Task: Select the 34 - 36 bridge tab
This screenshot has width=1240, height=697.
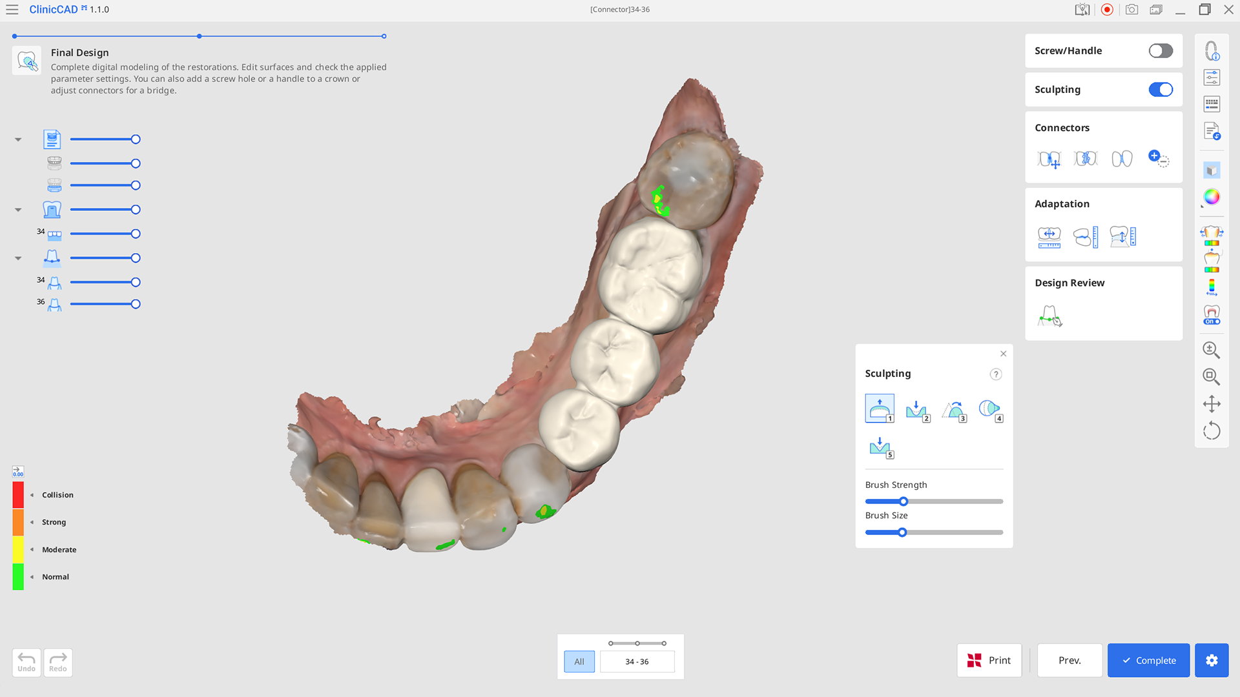Action: pyautogui.click(x=636, y=662)
